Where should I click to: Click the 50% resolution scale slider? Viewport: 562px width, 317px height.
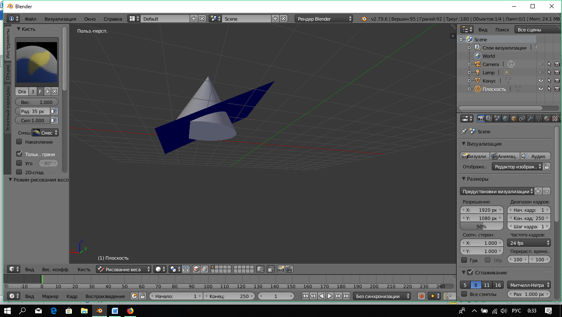[481, 227]
